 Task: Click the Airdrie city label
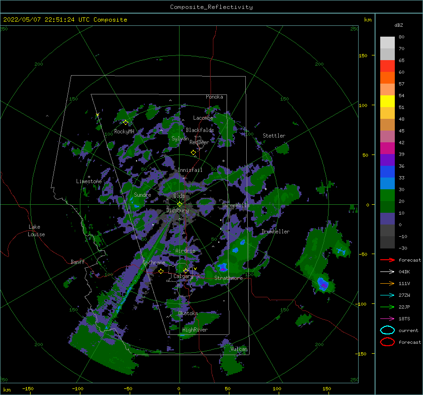(185, 251)
